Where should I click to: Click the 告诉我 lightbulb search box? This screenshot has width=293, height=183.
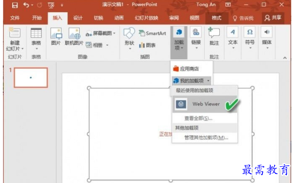(x=243, y=18)
